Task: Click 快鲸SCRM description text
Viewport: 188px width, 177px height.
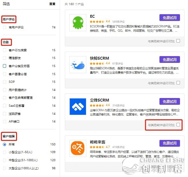Action: [134, 71]
